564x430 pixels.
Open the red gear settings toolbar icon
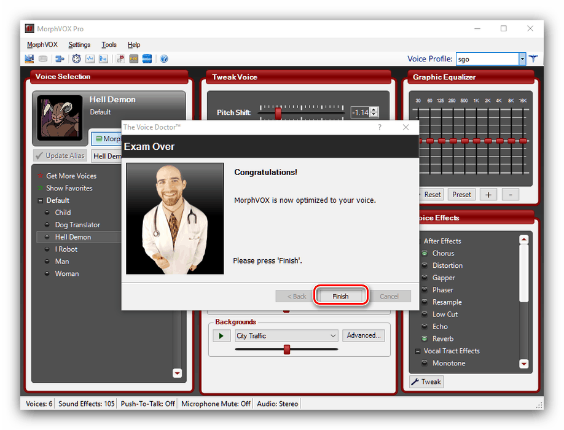(120, 58)
